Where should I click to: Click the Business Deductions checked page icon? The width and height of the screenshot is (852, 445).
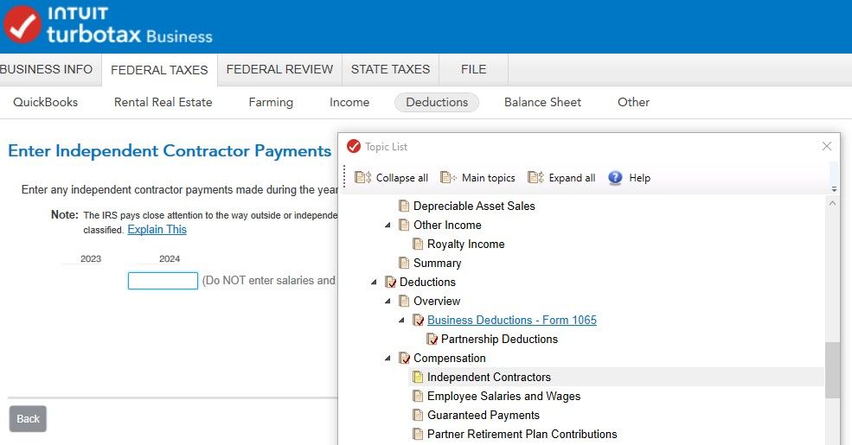pos(418,321)
